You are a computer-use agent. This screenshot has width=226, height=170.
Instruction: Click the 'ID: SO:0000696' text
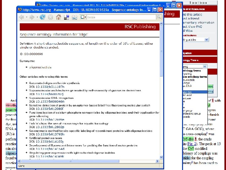tap(31, 54)
